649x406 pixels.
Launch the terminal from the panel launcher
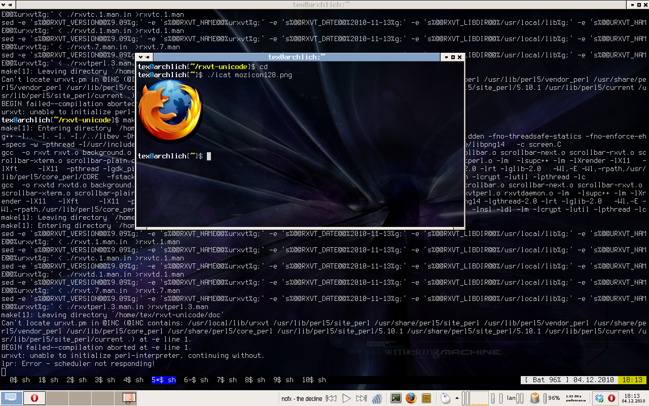pos(396,398)
